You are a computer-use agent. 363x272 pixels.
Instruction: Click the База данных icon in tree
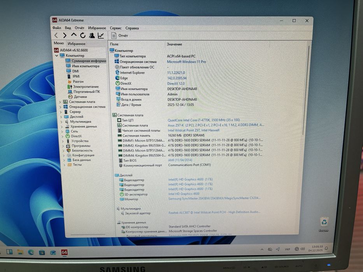point(69,160)
